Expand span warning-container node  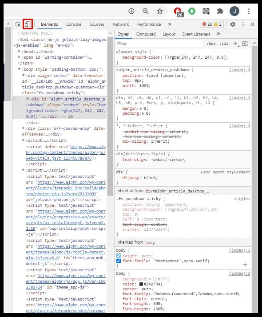20,57
